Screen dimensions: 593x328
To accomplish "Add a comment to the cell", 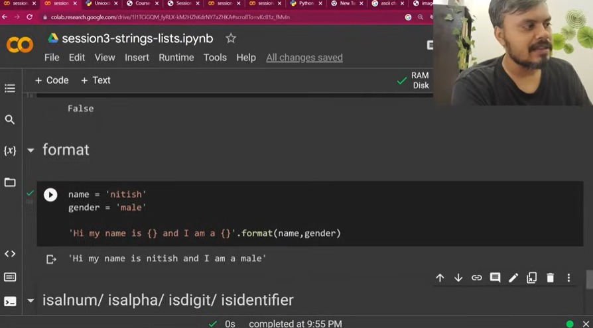I will pos(495,278).
